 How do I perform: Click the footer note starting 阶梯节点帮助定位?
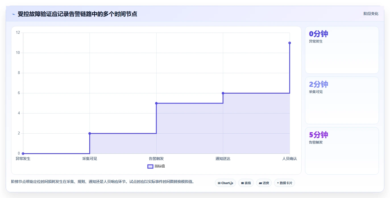[103, 182]
